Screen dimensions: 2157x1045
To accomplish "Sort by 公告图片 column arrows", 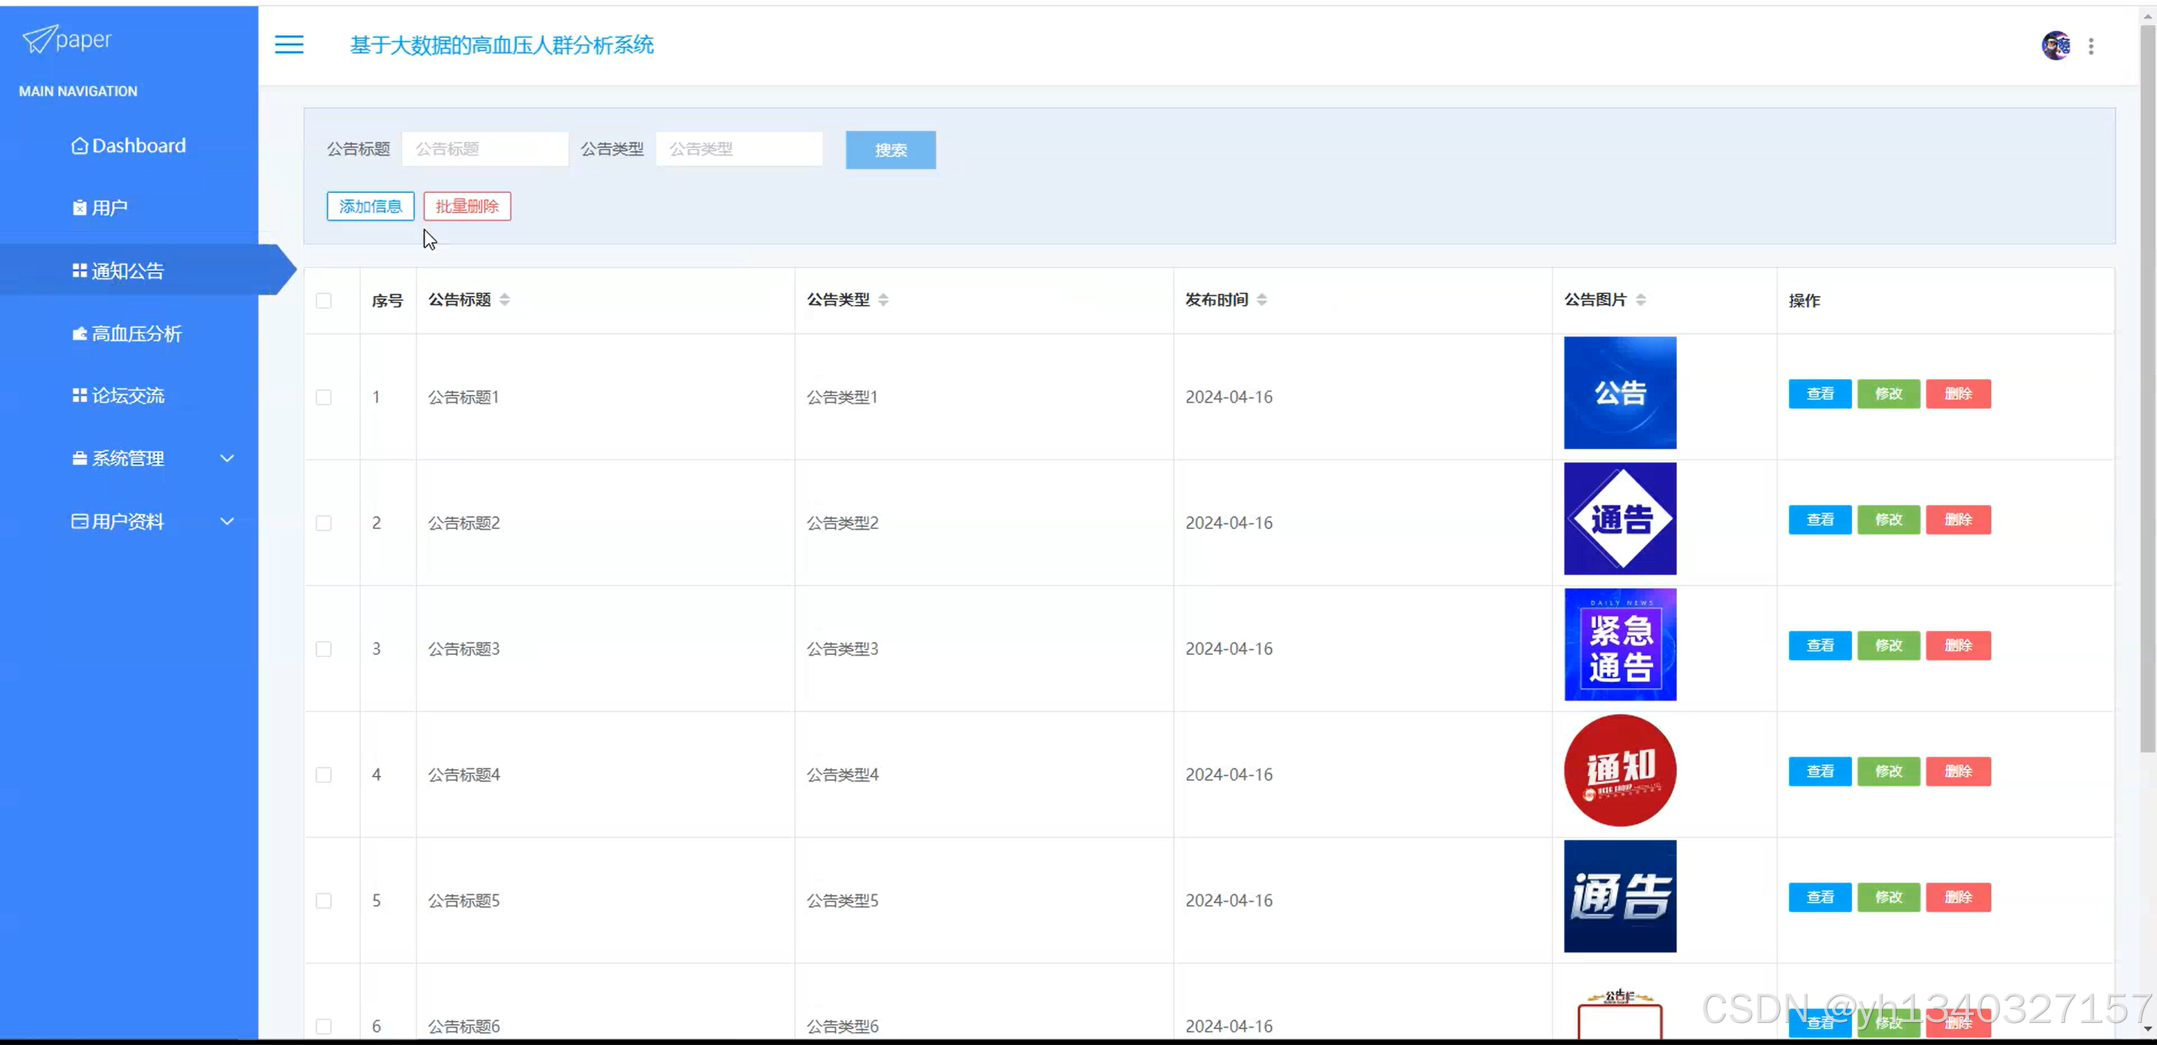I will pyautogui.click(x=1640, y=299).
